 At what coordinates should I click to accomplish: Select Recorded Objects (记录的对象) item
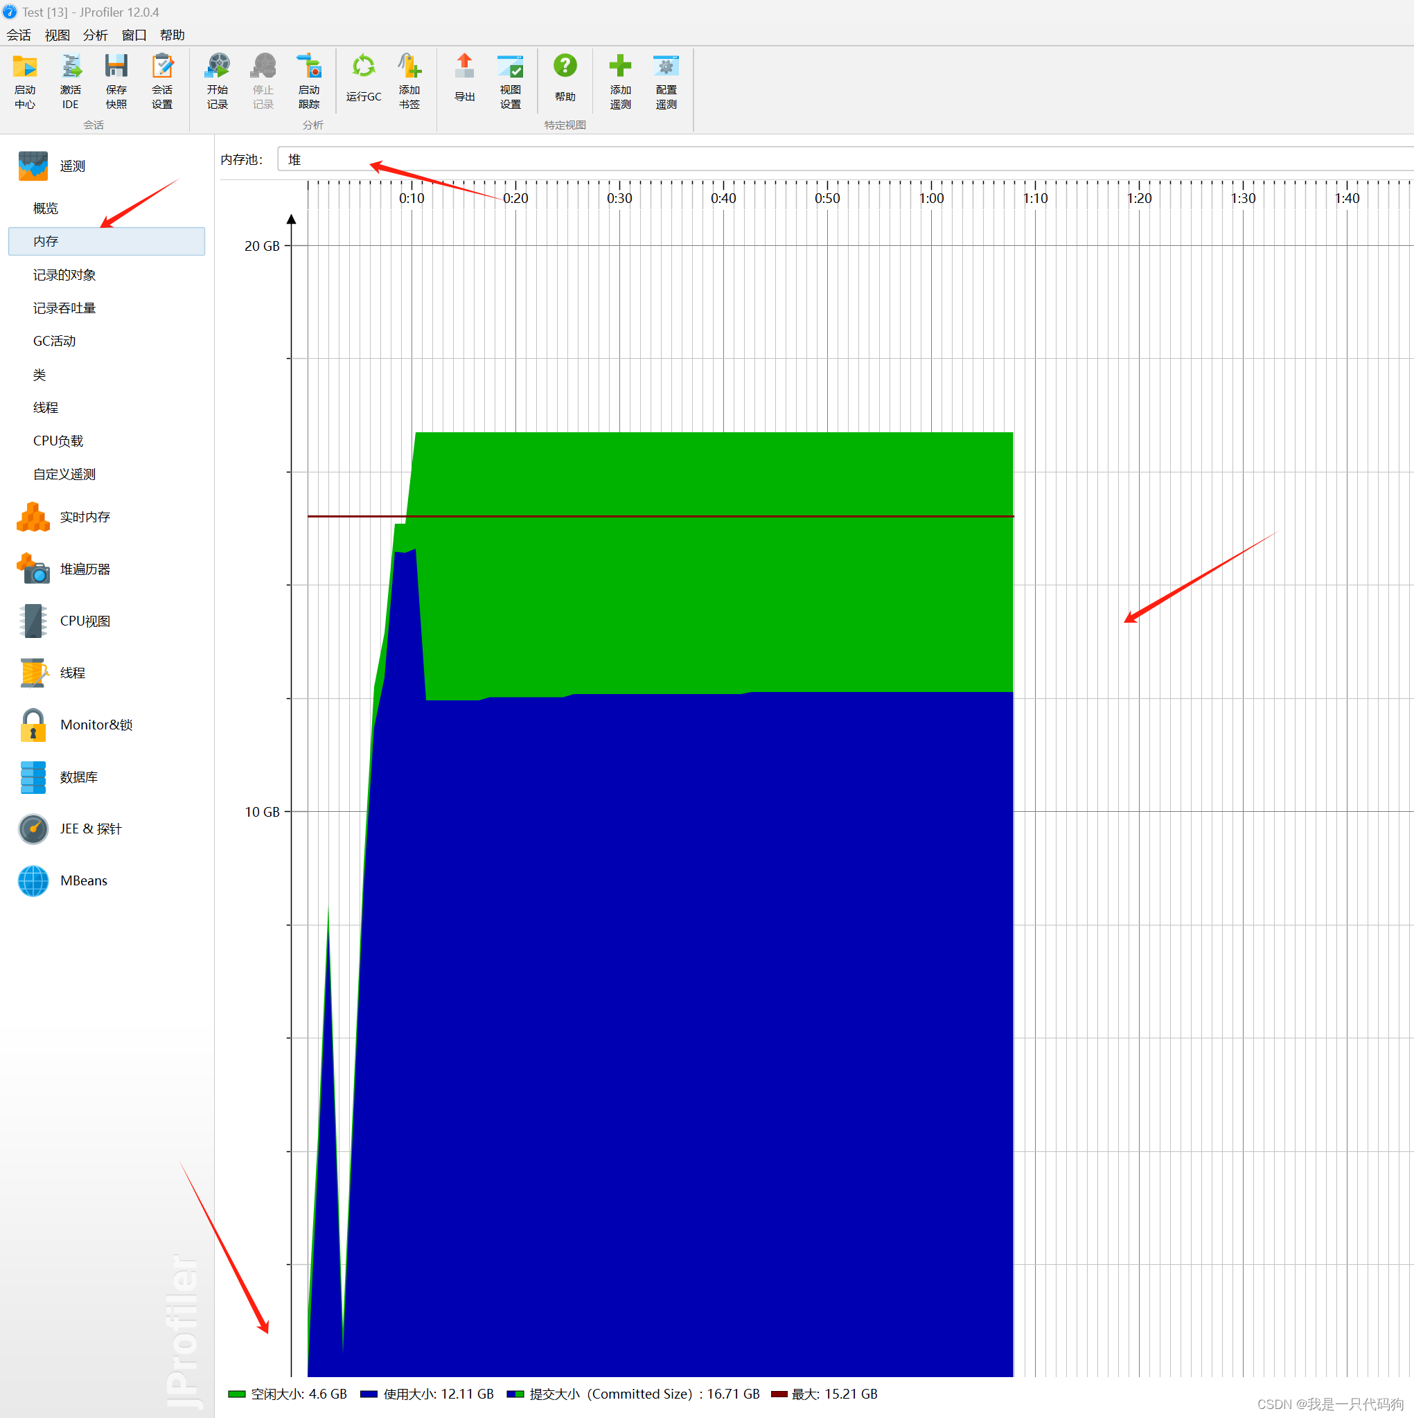[x=64, y=274]
